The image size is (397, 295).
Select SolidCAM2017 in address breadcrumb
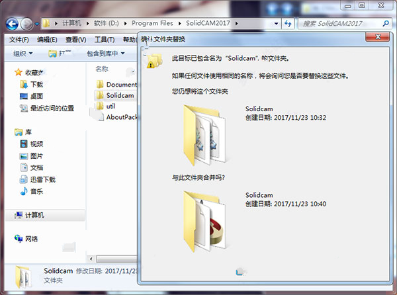pyautogui.click(x=208, y=23)
